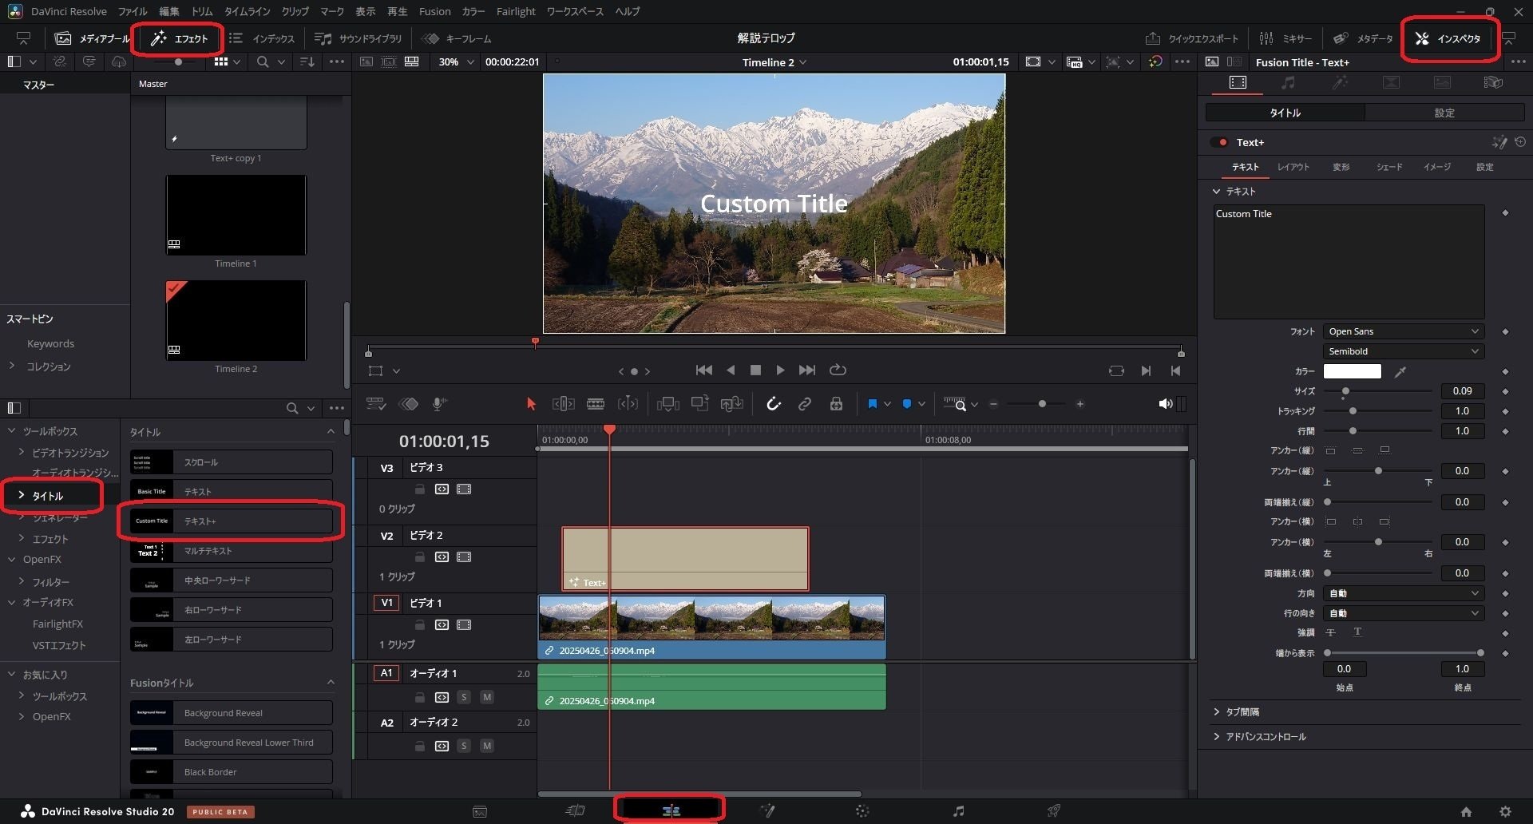Click the blue flag icon
Screen dimensions: 1533x824
pos(872,404)
